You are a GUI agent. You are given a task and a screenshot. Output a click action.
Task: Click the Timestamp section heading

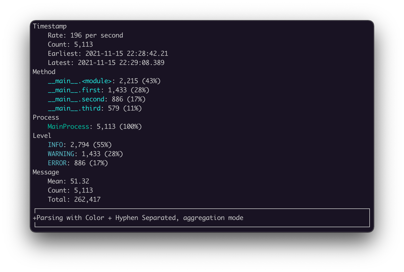click(50, 26)
